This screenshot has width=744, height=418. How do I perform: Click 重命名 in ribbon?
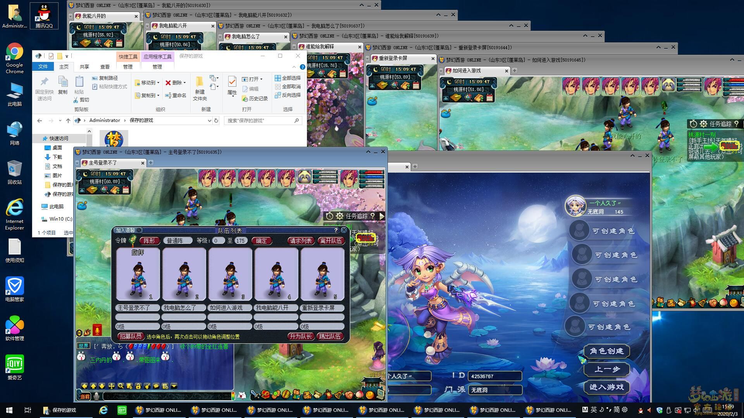click(176, 95)
